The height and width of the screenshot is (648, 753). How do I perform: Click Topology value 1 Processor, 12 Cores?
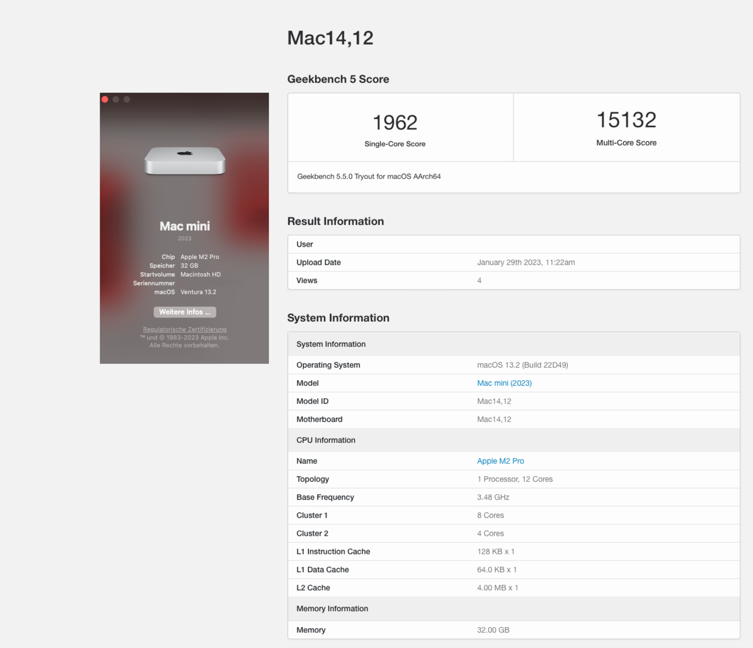[515, 479]
